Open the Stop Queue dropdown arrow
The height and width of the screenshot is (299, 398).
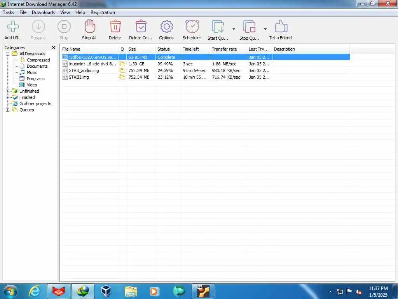click(265, 29)
